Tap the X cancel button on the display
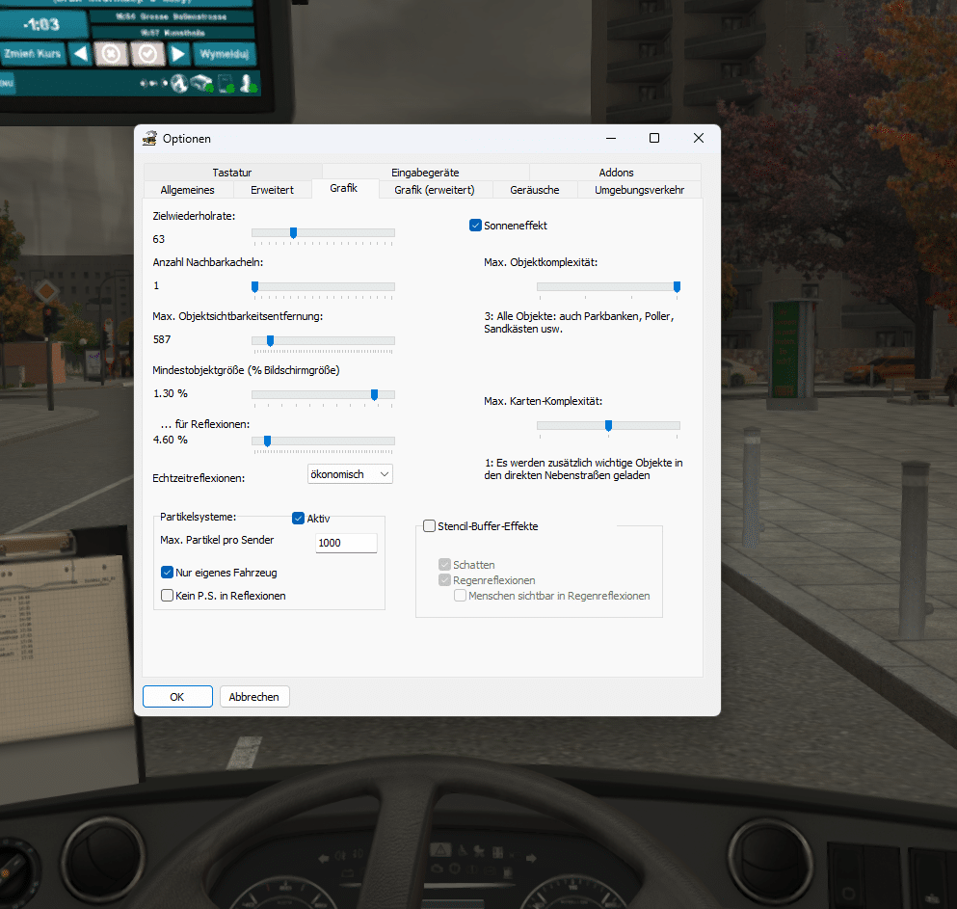Screen dimensions: 957x909 (112, 54)
